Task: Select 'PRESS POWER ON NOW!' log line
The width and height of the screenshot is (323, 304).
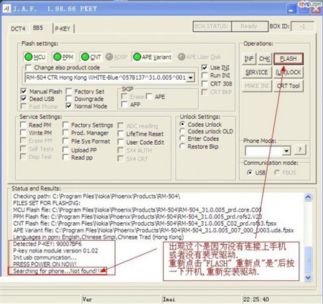Action: click(45, 264)
